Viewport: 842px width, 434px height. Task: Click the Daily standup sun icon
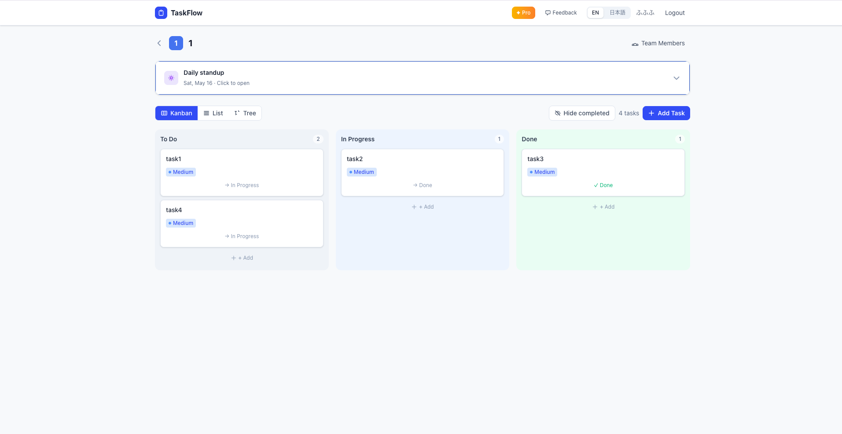point(171,78)
